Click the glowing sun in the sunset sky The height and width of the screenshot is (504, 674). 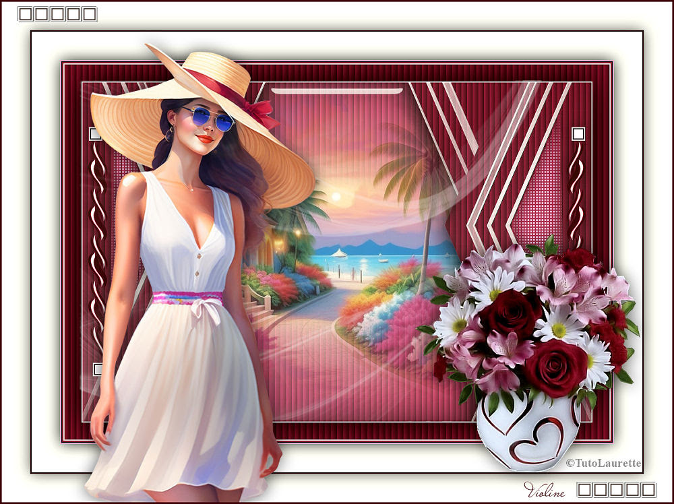click(x=335, y=197)
